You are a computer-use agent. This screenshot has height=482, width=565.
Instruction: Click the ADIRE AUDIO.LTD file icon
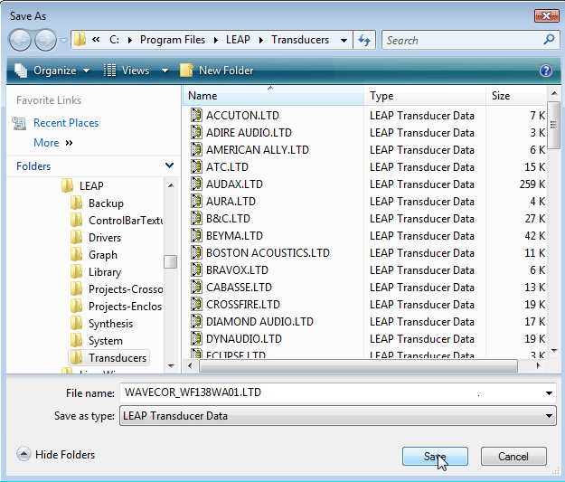[x=196, y=132]
